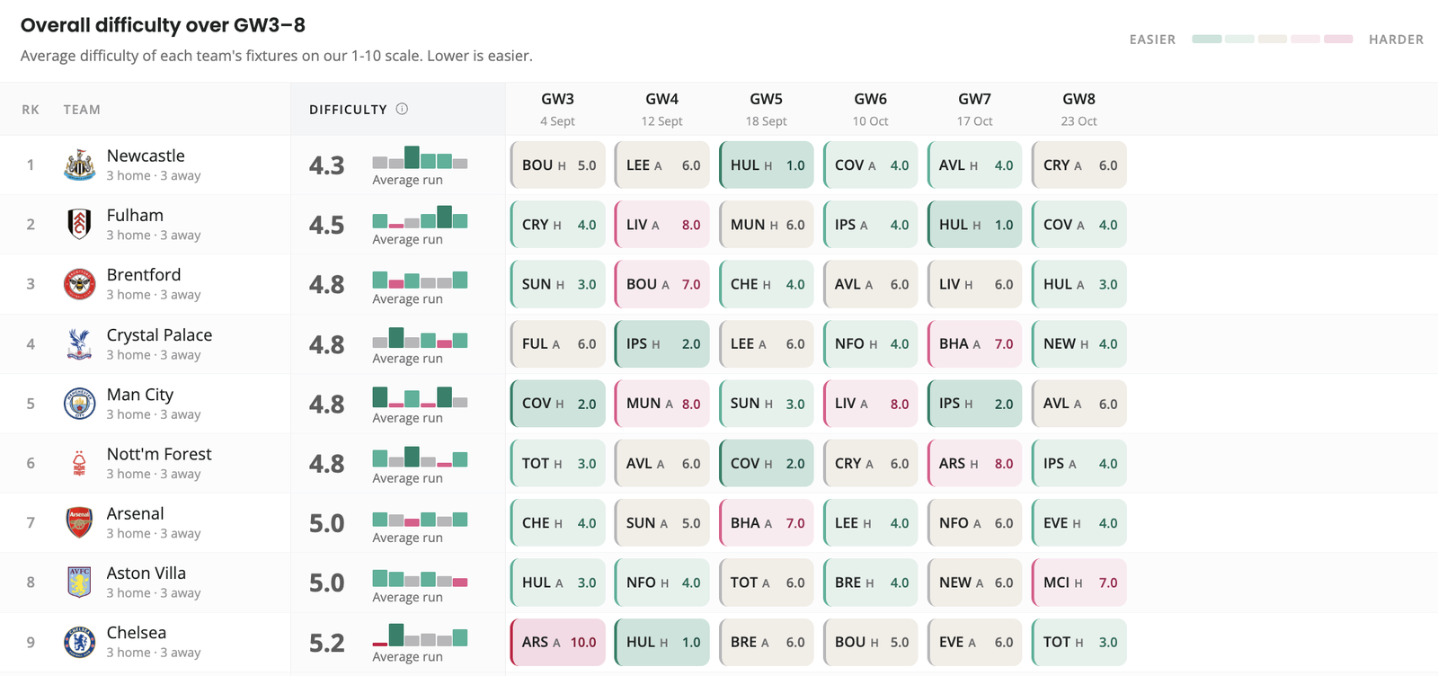This screenshot has height=676, width=1438.
Task: Click the Arsenal club crest
Action: 80,522
